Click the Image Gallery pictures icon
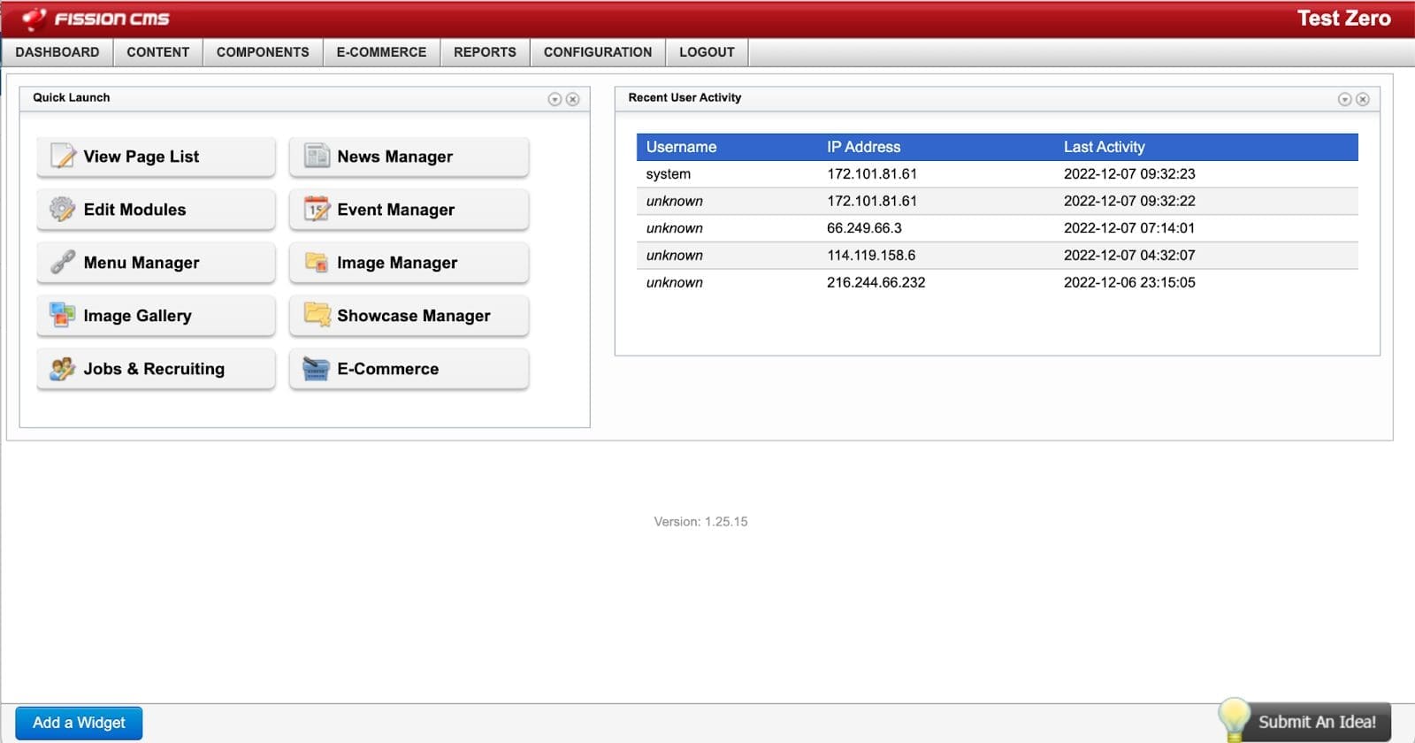Viewport: 1415px width, 743px height. pos(62,316)
